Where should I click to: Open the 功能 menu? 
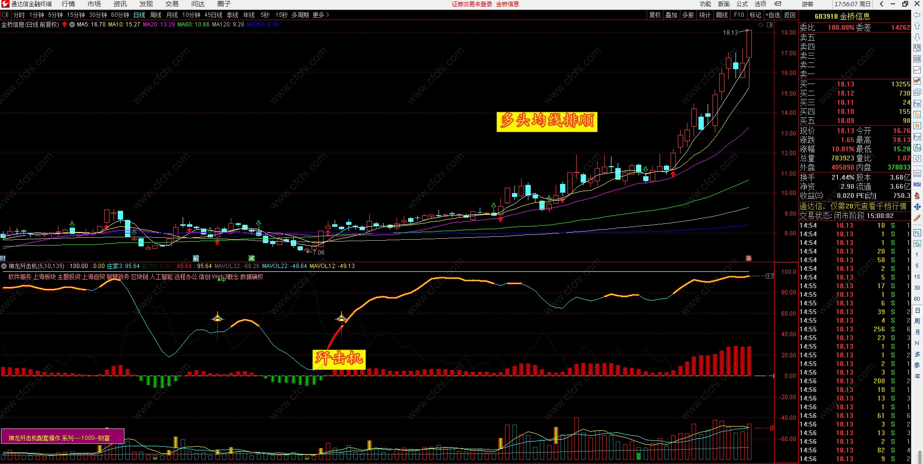pyautogui.click(x=705, y=4)
